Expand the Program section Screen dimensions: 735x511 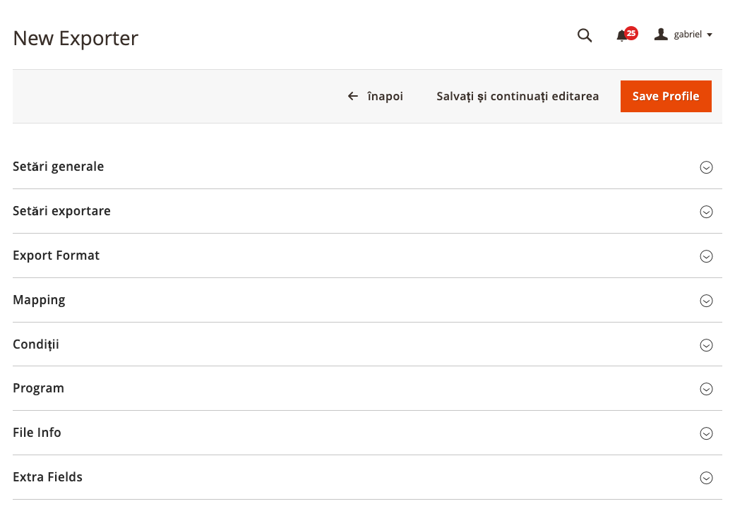coord(367,388)
